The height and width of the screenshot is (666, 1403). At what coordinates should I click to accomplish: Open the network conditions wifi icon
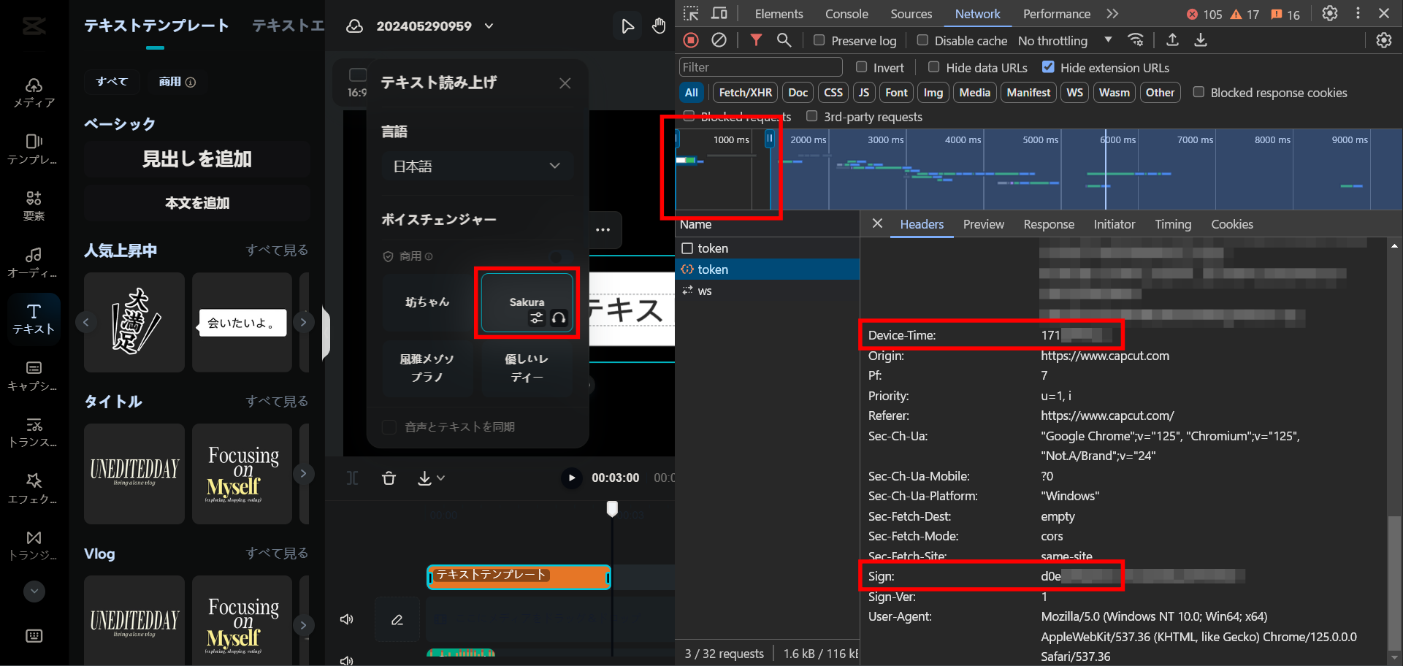point(1135,40)
